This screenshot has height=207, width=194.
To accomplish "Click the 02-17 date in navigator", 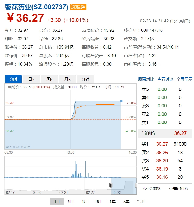I will click(10, 192).
